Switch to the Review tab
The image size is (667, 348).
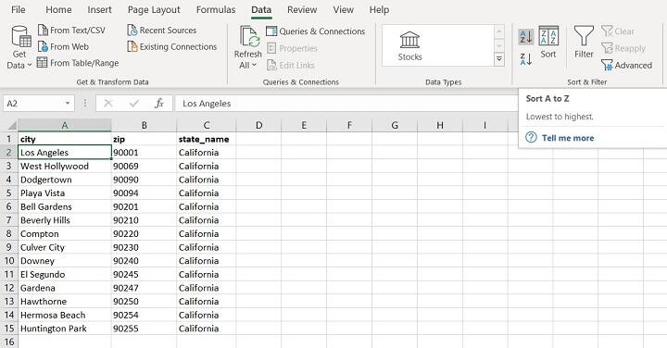click(302, 10)
